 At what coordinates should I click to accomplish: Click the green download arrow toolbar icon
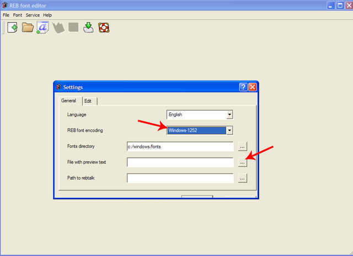pyautogui.click(x=88, y=27)
